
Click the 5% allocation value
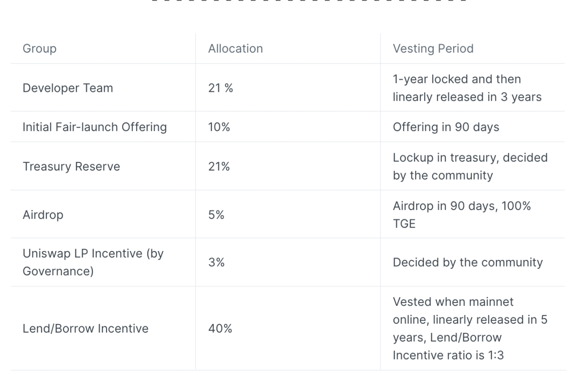216,215
